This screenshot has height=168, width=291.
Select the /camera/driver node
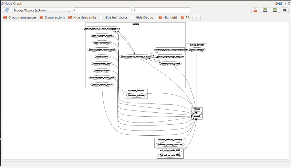pos(102,57)
